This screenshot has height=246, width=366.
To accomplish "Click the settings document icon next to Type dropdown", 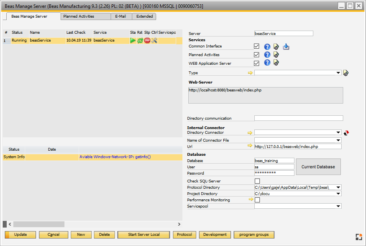I will (x=346, y=73).
